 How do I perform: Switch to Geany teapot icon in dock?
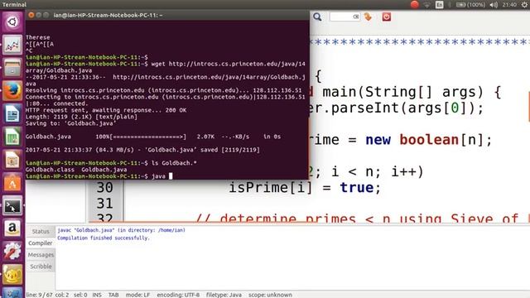point(12,274)
